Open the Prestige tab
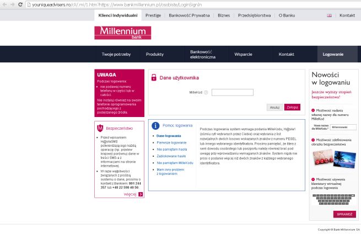The width and height of the screenshot is (361, 234). click(153, 15)
